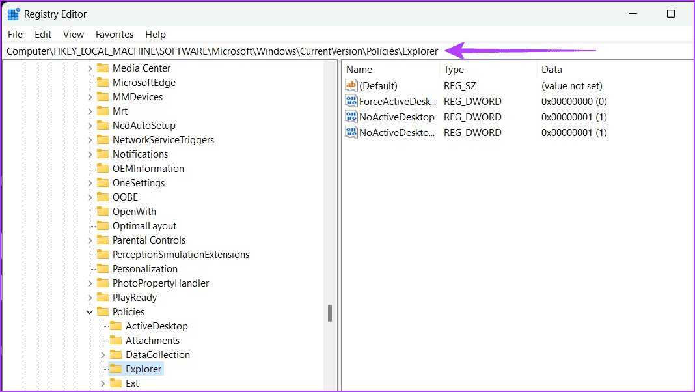Select the PerceptionSimulationExtensions key
The width and height of the screenshot is (695, 392).
pyautogui.click(x=181, y=255)
